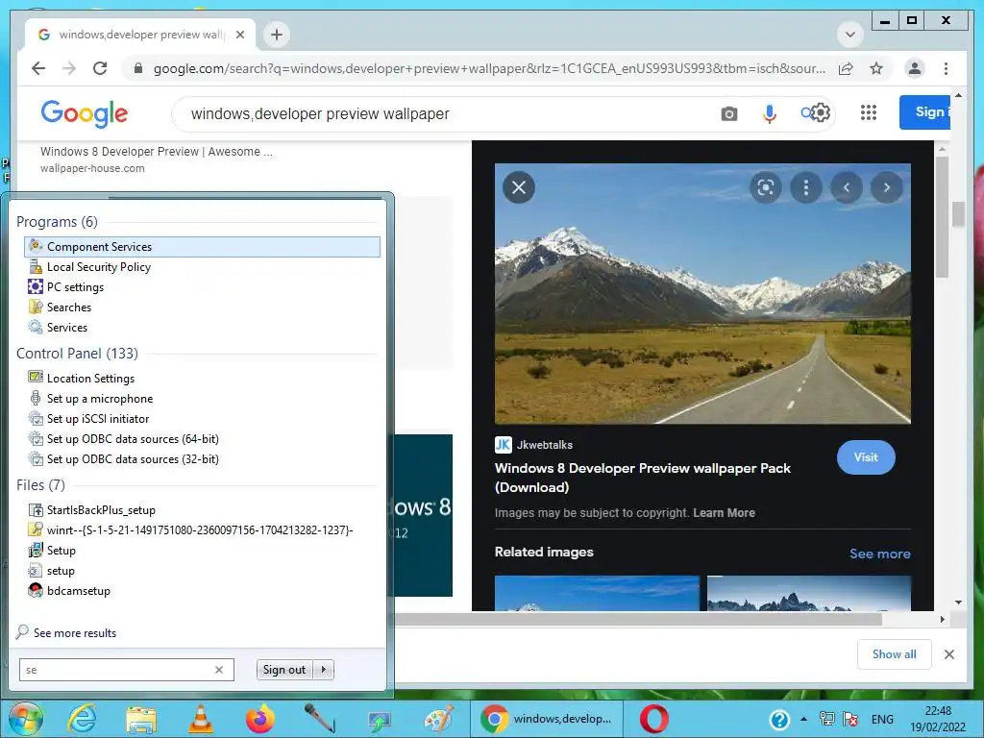Switch ENG input language indicator
Image resolution: width=984 pixels, height=738 pixels.
(882, 719)
